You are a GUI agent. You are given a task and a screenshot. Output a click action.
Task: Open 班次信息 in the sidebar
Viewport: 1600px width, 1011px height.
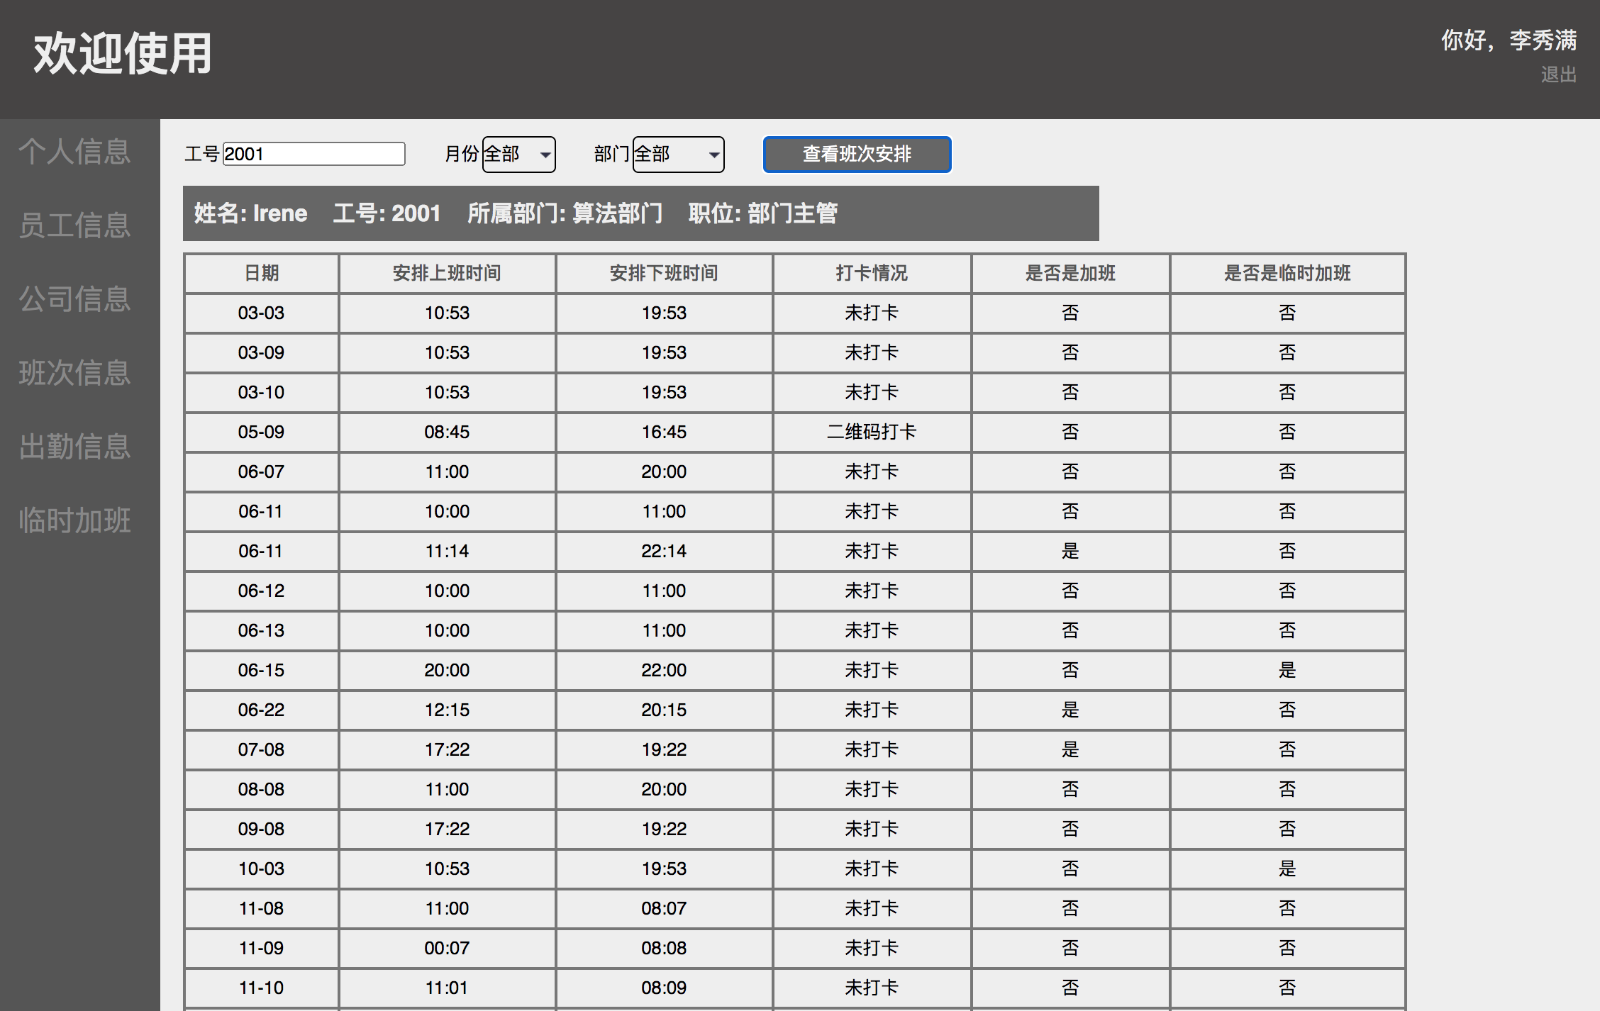click(x=74, y=372)
